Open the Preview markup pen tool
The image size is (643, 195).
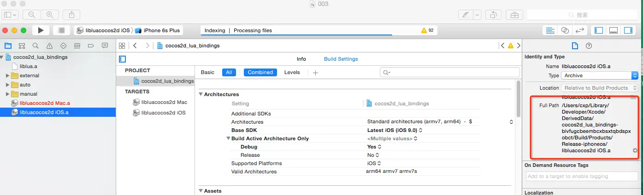tap(466, 15)
